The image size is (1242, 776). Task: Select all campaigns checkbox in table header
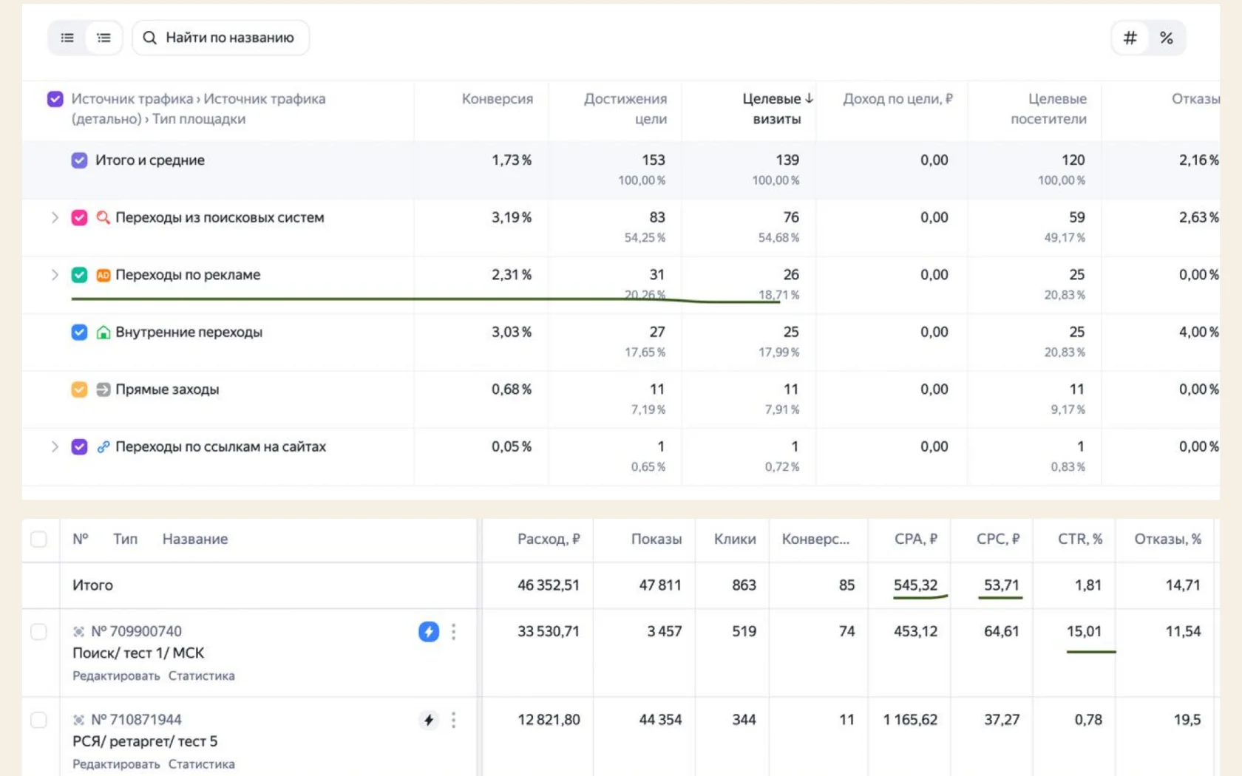[39, 539]
